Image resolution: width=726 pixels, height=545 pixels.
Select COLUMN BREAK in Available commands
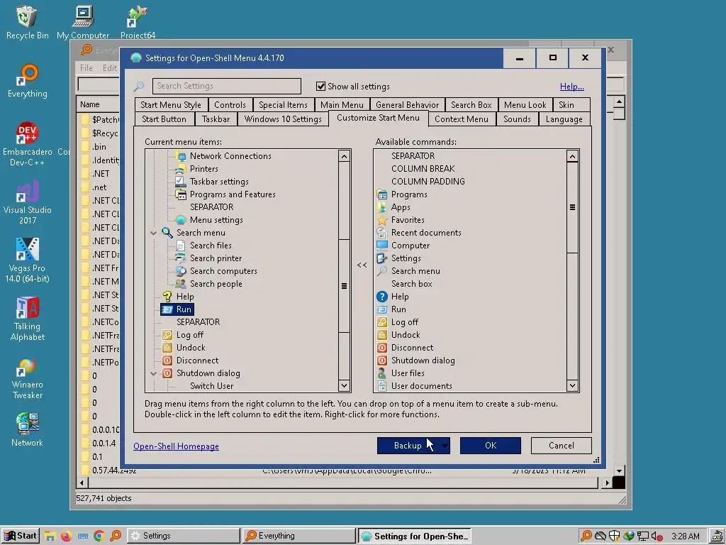(x=423, y=169)
